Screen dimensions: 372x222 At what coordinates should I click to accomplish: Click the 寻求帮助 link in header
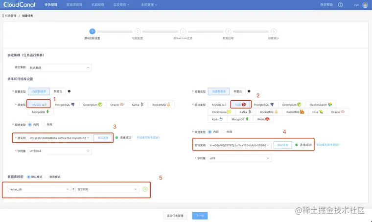click(x=326, y=5)
